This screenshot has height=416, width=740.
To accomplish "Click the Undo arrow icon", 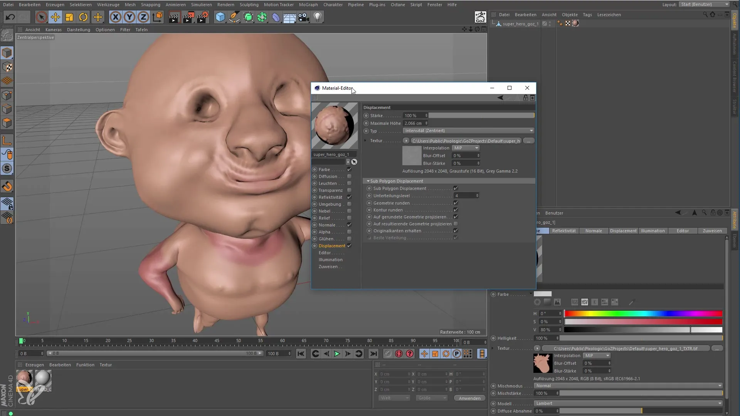I will [x=10, y=17].
